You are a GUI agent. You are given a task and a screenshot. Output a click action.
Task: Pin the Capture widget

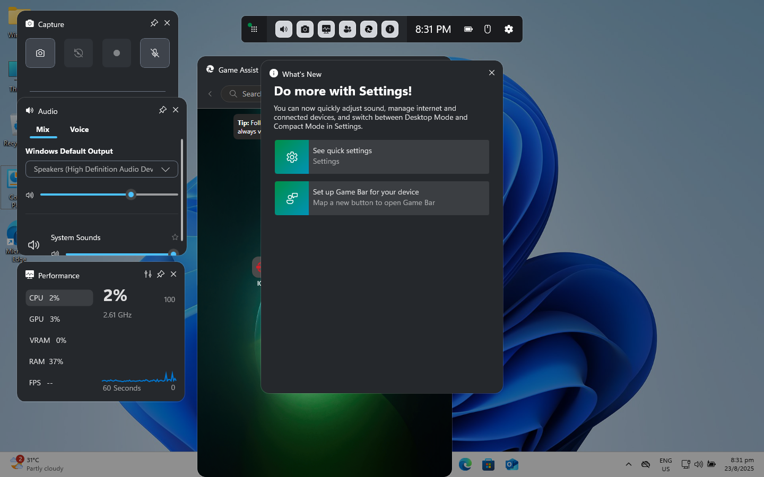click(x=154, y=23)
